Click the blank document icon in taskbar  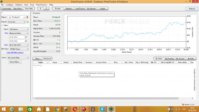[x=48, y=109]
